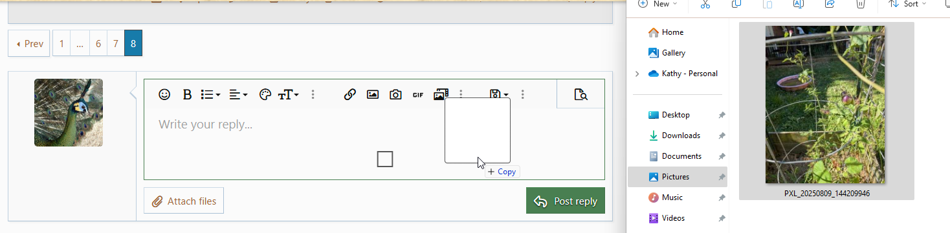Insert image using picture icon
The image size is (950, 233).
pos(373,94)
